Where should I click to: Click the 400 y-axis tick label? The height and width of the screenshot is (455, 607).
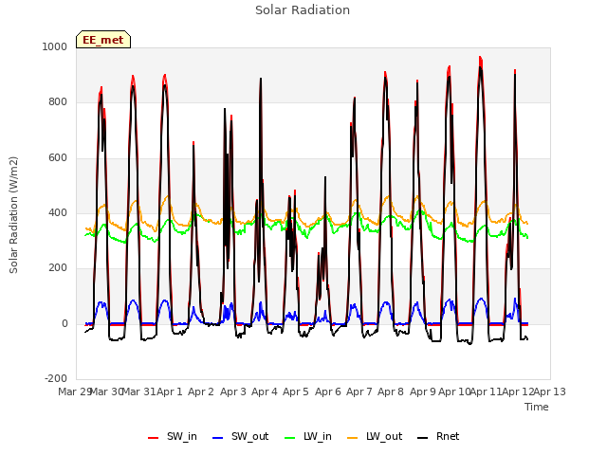pos(58,212)
